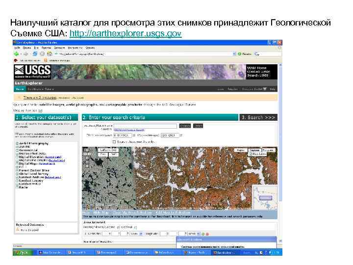
Task: Open the last item in browser menu bar
Action: (x=90, y=48)
